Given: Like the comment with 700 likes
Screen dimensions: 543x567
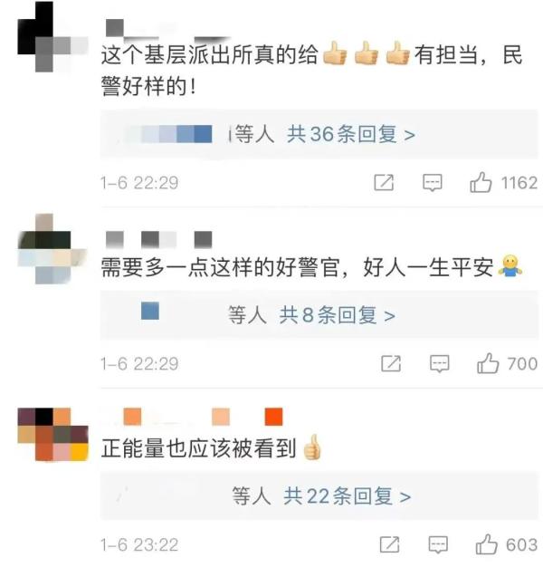Looking at the screenshot, I should tap(488, 363).
